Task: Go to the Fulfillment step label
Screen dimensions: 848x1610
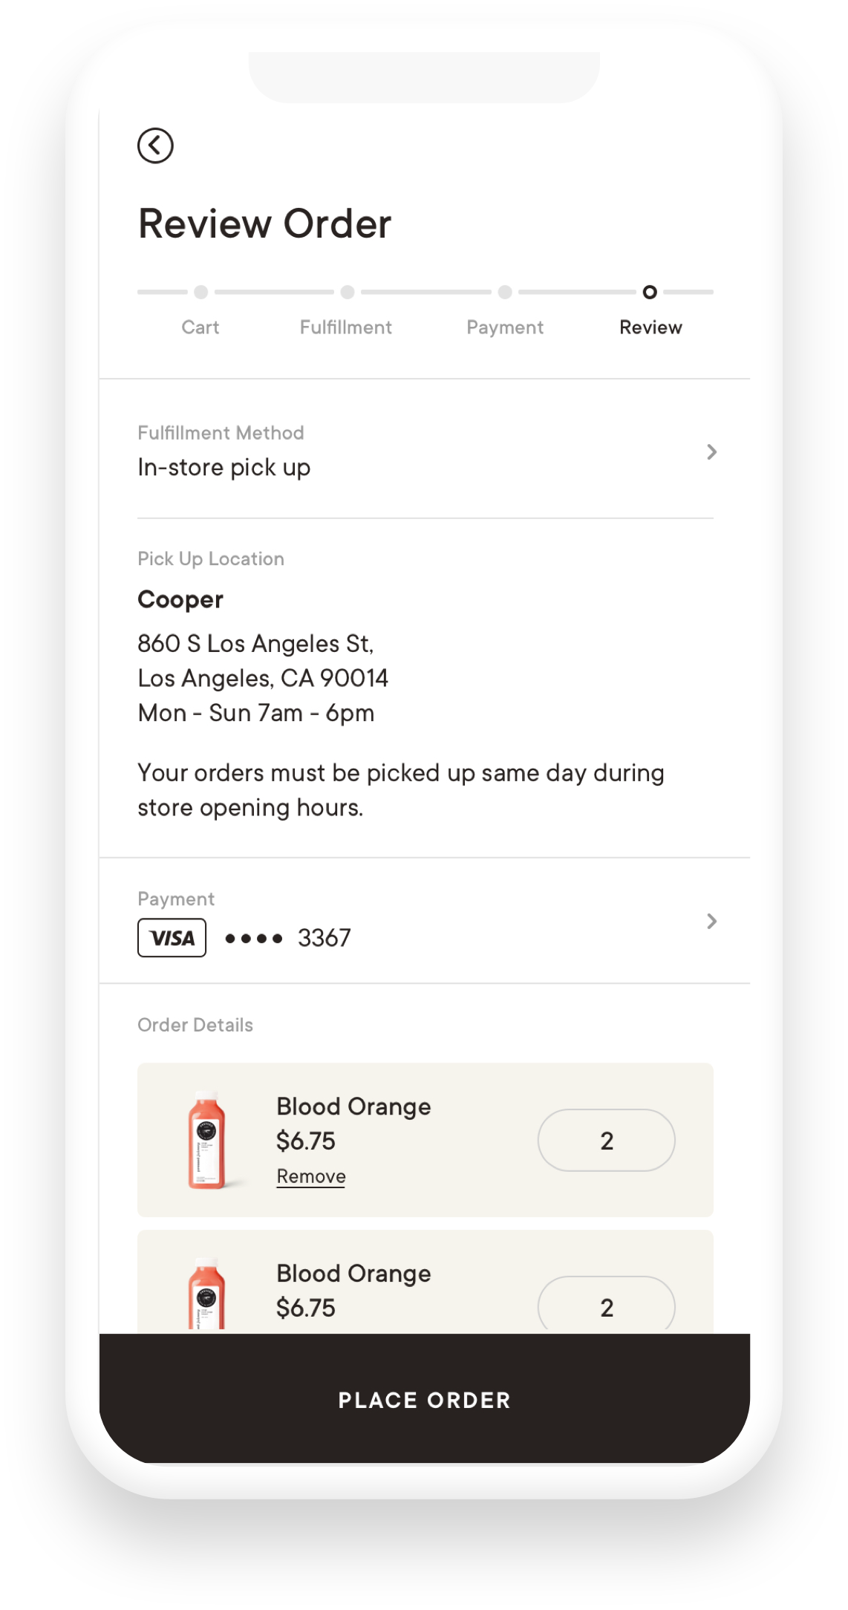Action: pos(346,327)
